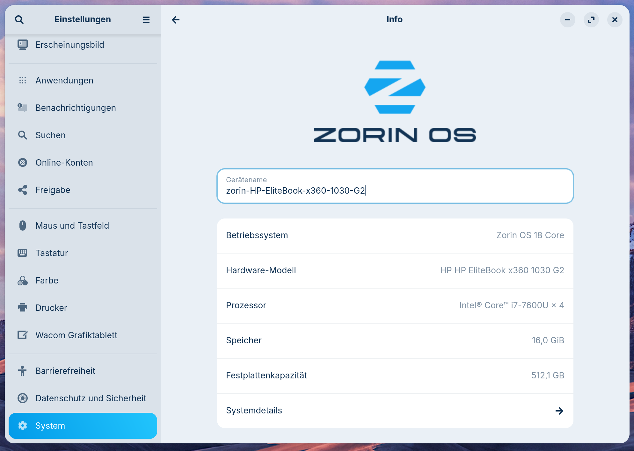
Task: Select the highlighted System entry
Action: point(83,426)
